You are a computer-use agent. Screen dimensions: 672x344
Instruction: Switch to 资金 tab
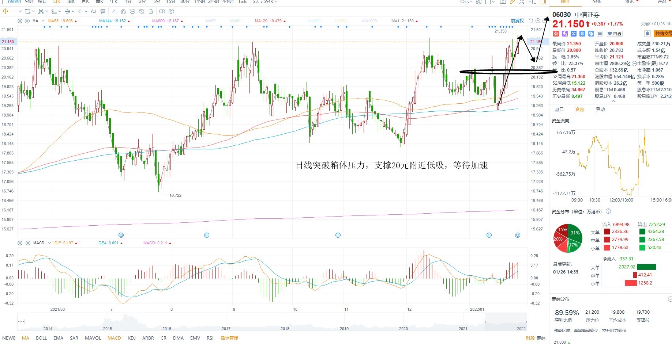pyautogui.click(x=580, y=110)
